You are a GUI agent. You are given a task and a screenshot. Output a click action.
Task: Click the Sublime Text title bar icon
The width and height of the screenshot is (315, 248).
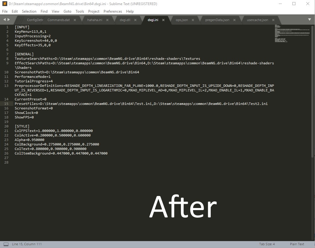point(5,4)
